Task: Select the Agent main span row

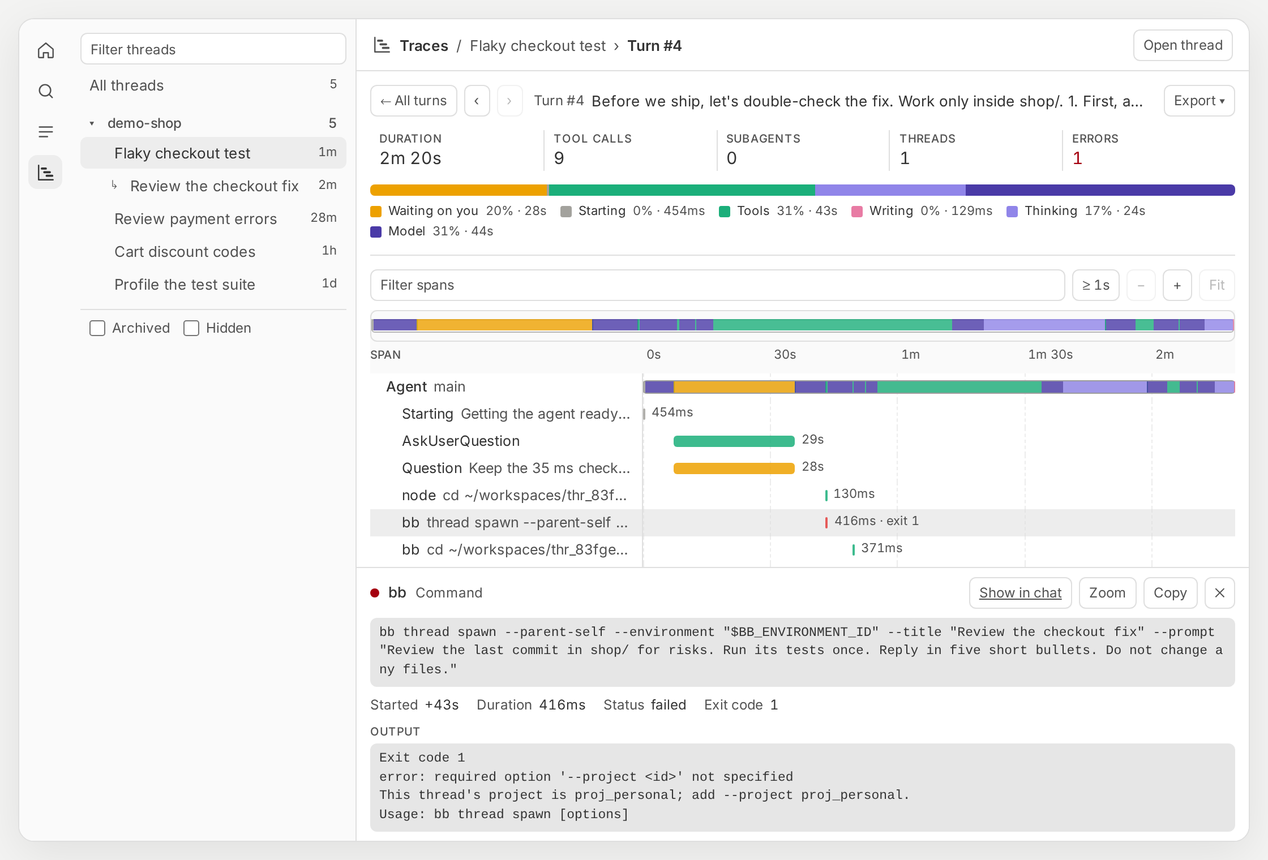Action: (x=803, y=387)
